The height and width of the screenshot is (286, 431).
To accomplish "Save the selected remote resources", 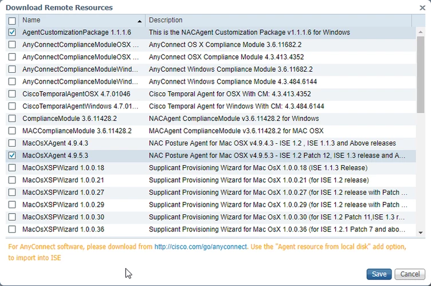I will (379, 274).
